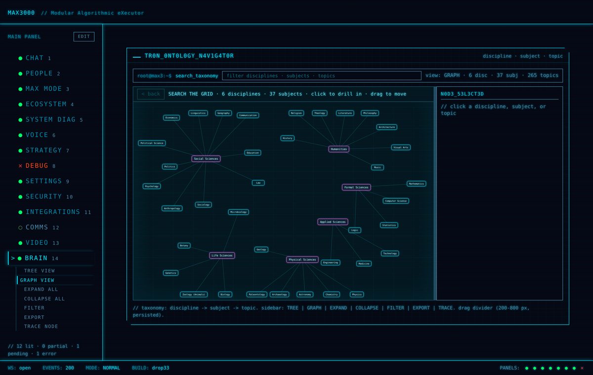The height and width of the screenshot is (375, 593).
Task: Click the red error panel status indicator
Action: click(x=582, y=368)
